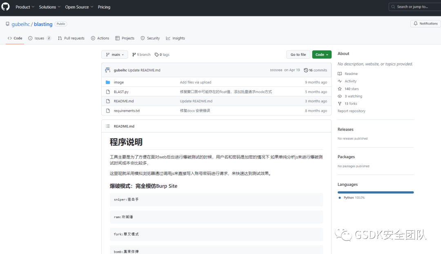Open the main branch dropdown

tap(115, 55)
